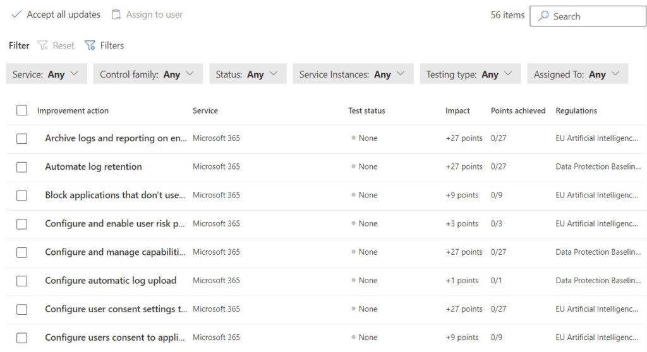Viewport: 647px width, 352px height.
Task: Click the Reset filter icon
Action: pyautogui.click(x=43, y=45)
